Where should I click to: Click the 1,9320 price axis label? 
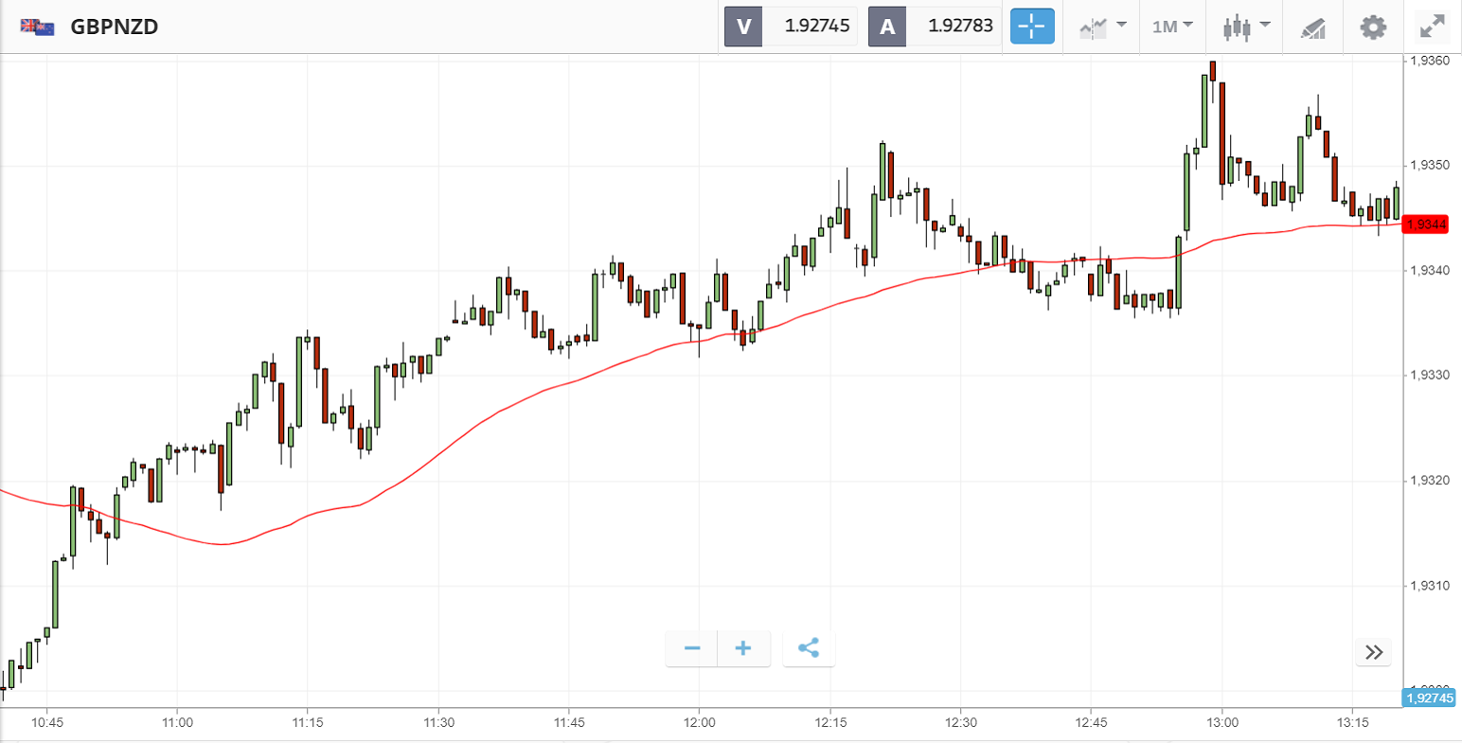[1430, 481]
